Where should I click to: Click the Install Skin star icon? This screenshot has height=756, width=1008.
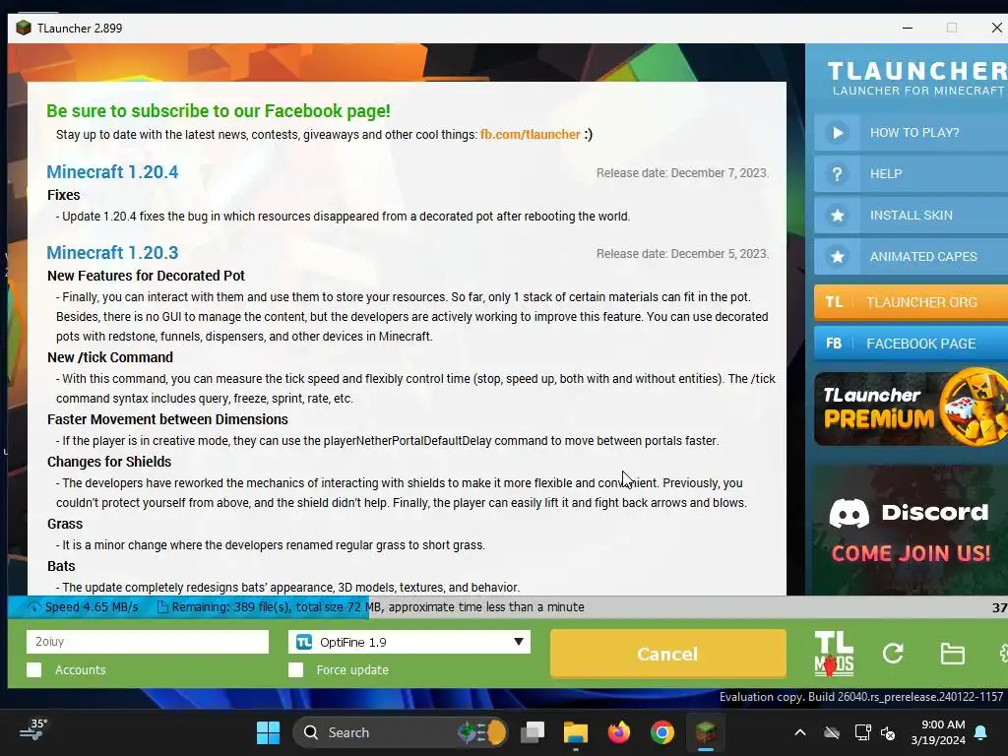point(837,216)
